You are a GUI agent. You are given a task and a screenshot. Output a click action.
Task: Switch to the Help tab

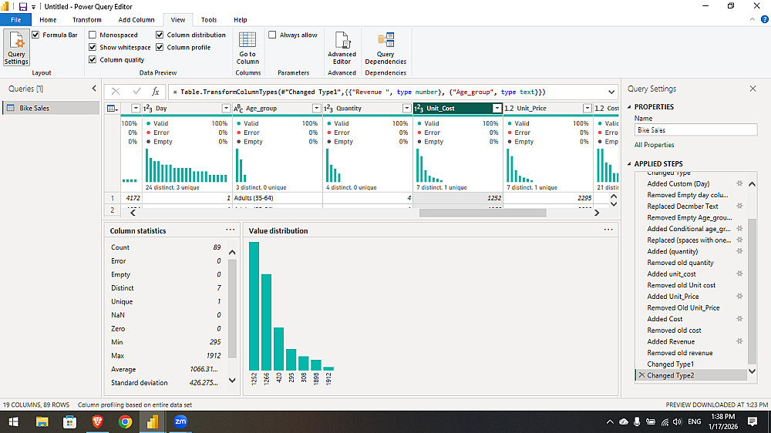click(x=240, y=20)
